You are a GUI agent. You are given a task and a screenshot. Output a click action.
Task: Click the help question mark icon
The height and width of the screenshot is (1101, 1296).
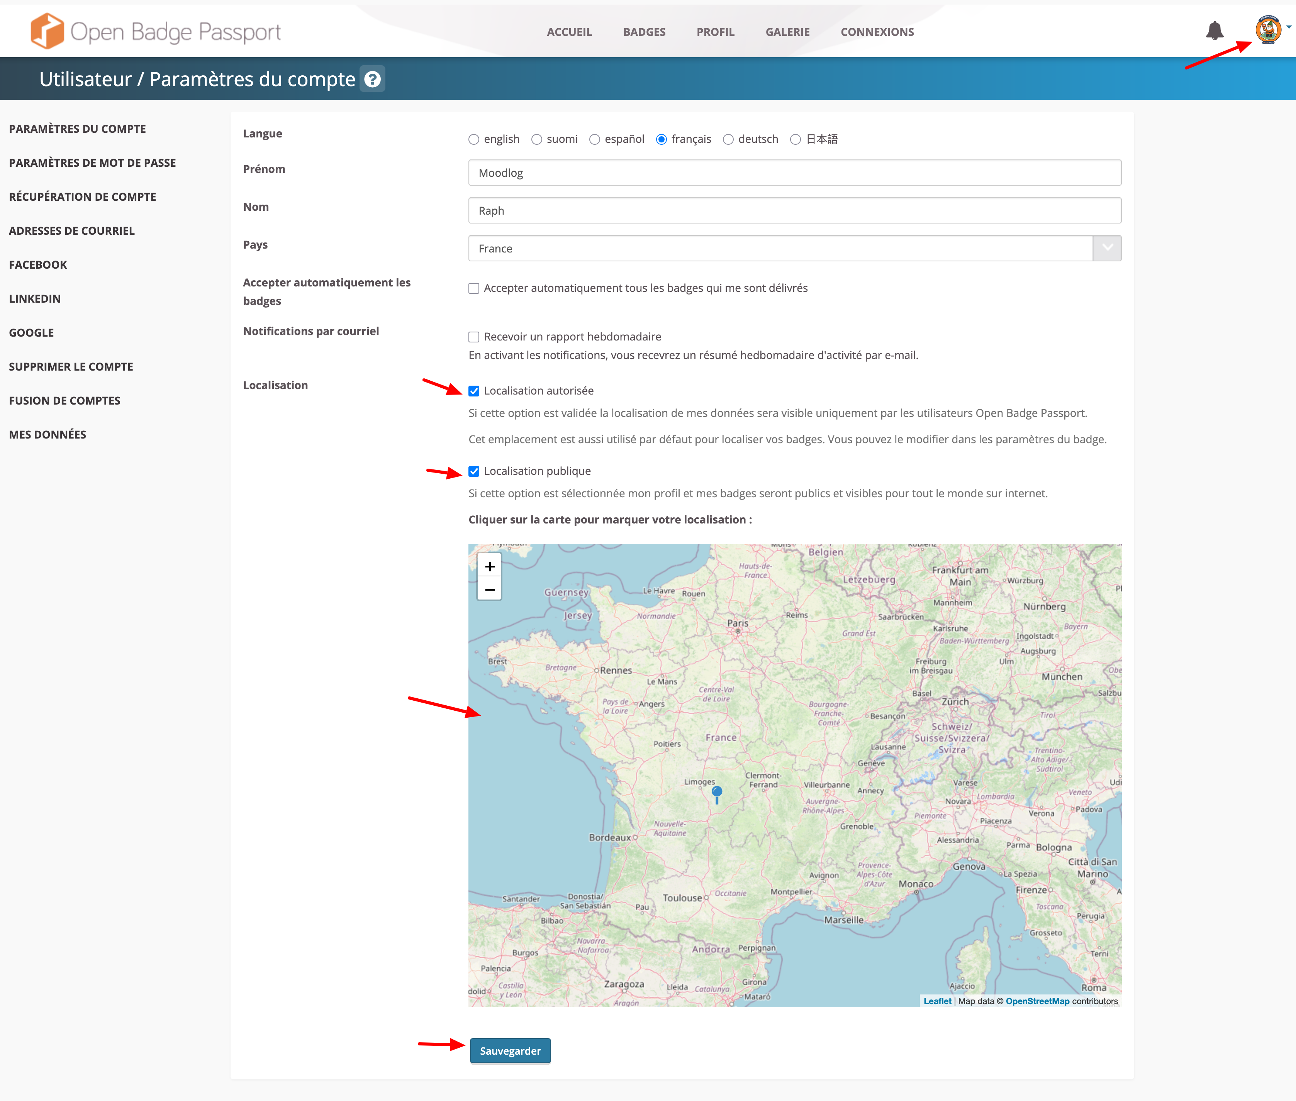coord(373,79)
